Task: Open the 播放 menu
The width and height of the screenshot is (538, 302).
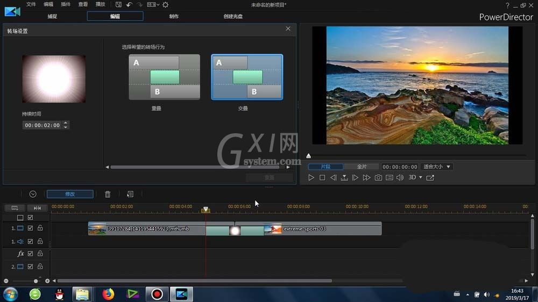Action: click(x=100, y=4)
